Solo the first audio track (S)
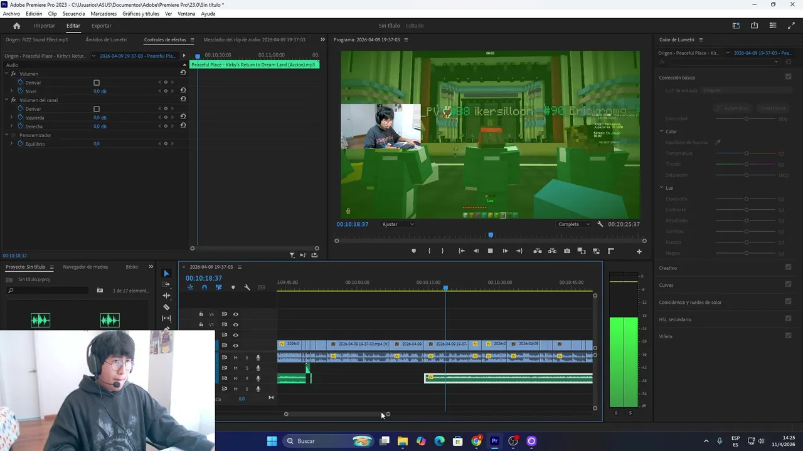The width and height of the screenshot is (803, 451). (247, 358)
